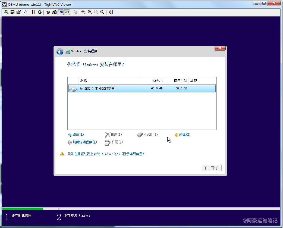Open the 显示详细信息 warning details link

[x=133, y=154]
